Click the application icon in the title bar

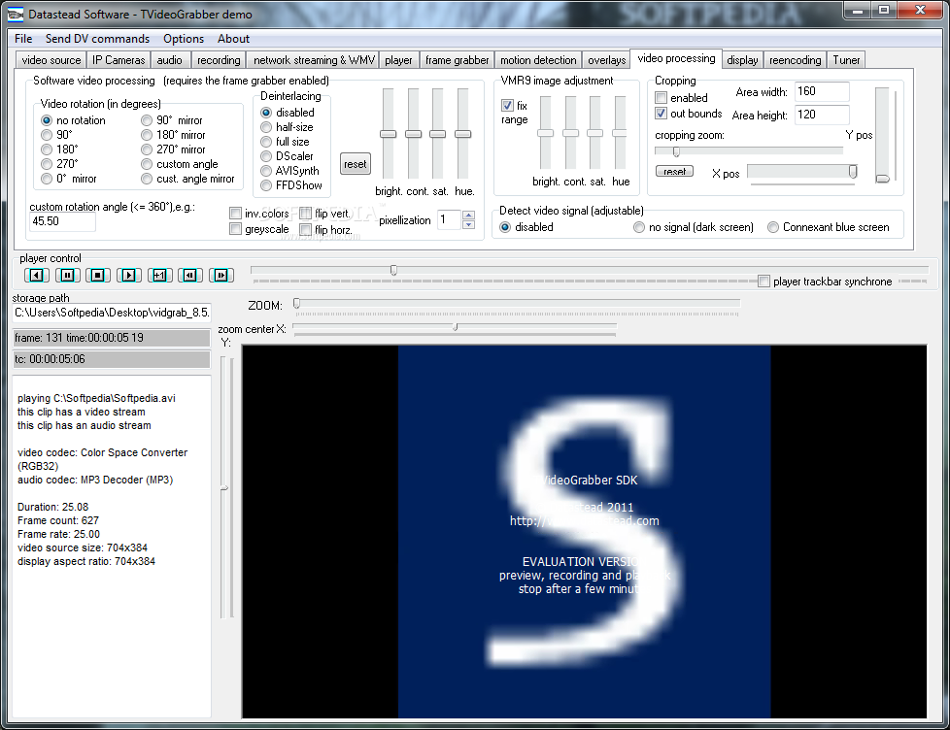point(16,14)
